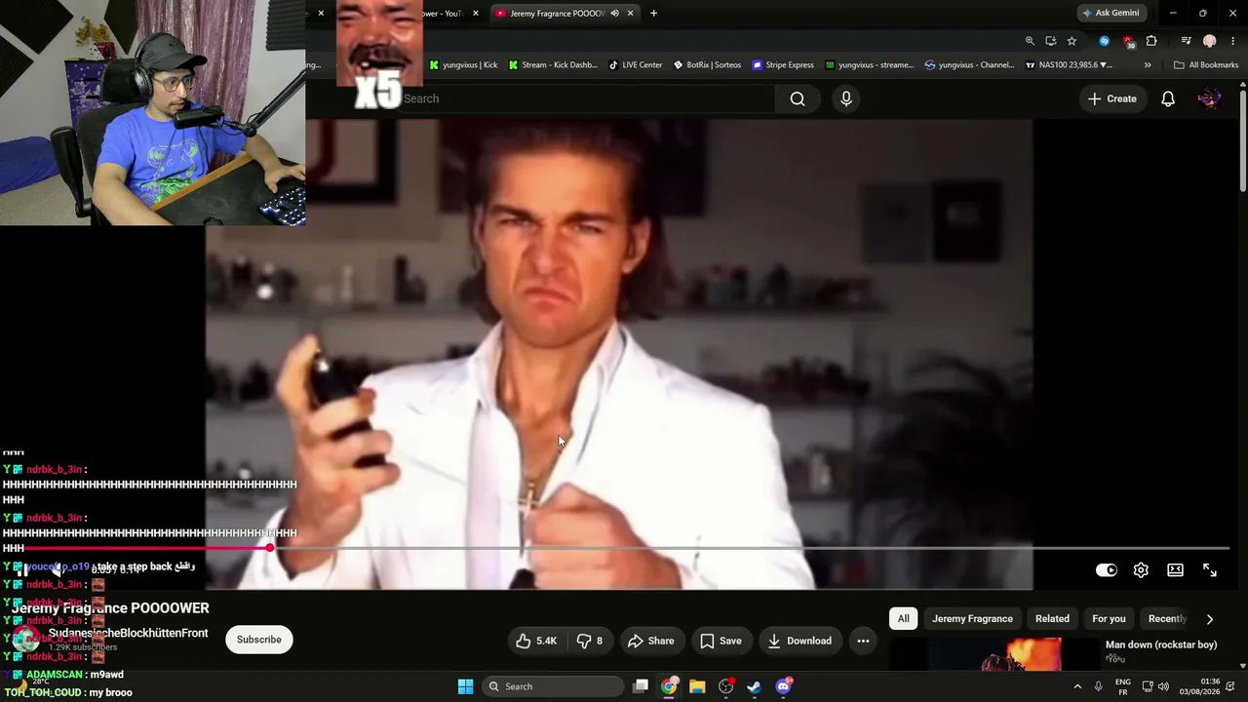Open Task View on the taskbar
Screen dimensions: 1248x702
tap(641, 686)
